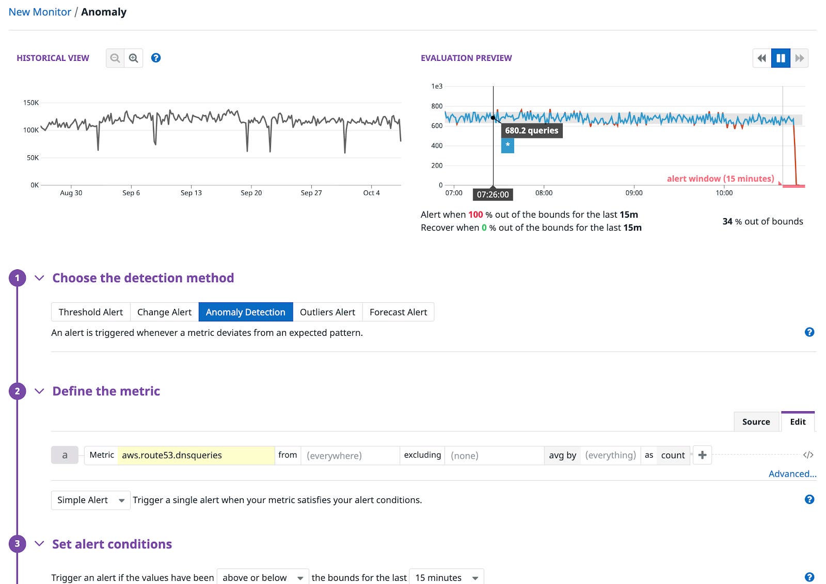This screenshot has height=584, width=826.
Task: Open the code editor via the </> icon
Action: tap(809, 455)
